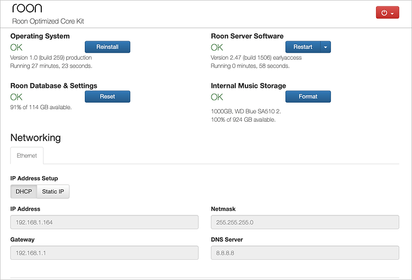Viewport: 412px width, 280px height.
Task: Click 'Running 27 minutes, 23 seconds.' text
Action: coord(51,66)
